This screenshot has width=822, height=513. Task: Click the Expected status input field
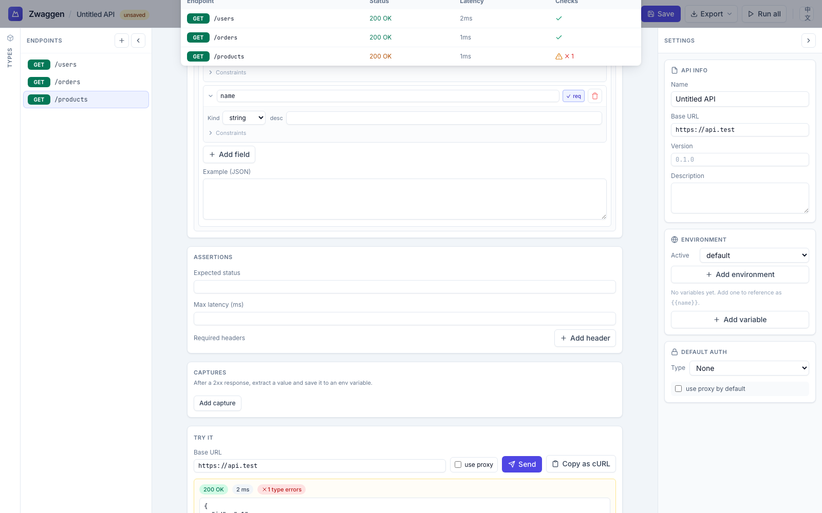[404, 287]
